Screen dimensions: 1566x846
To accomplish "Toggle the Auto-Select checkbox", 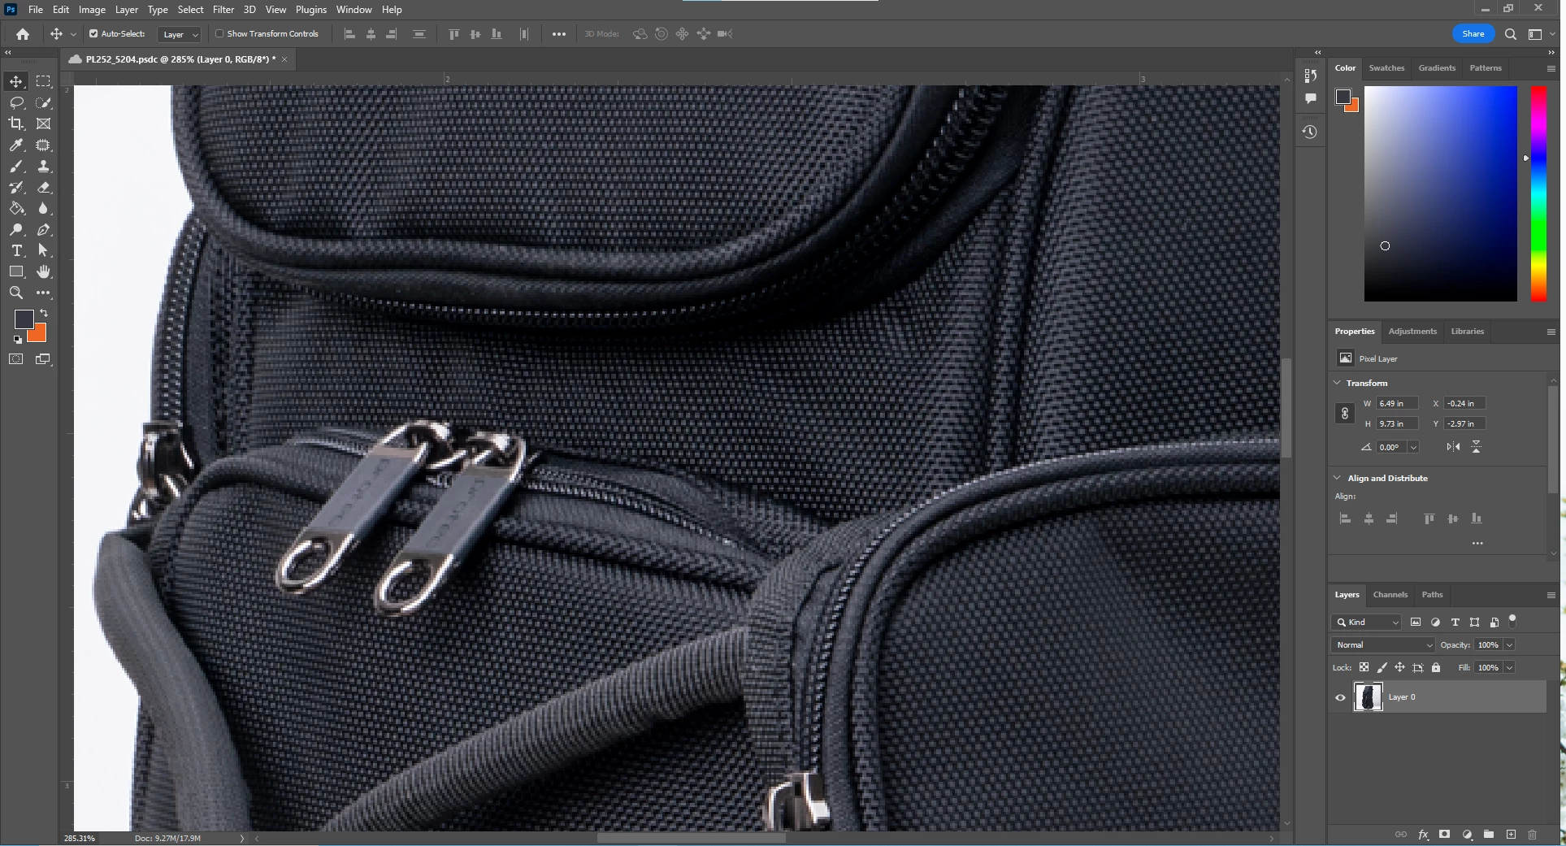I will pos(93,34).
